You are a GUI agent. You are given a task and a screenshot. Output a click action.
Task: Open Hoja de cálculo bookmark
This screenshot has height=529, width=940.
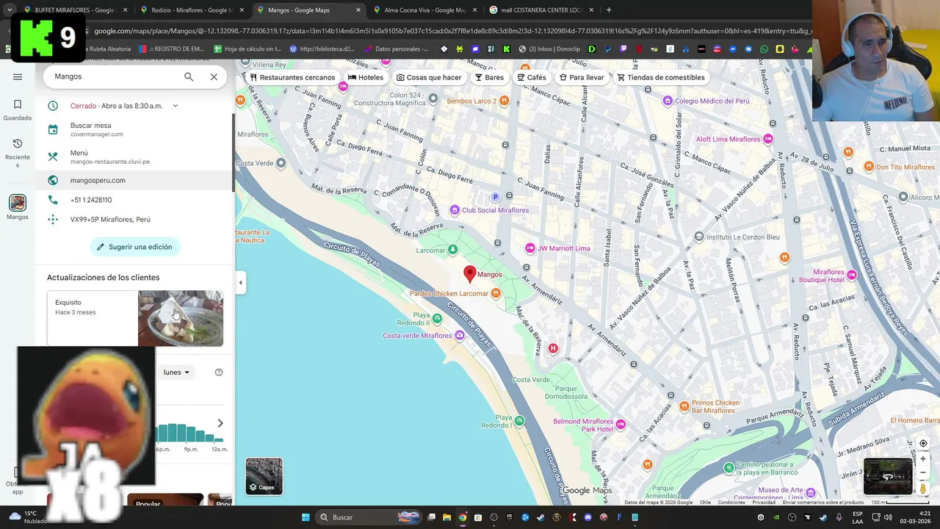click(x=247, y=49)
